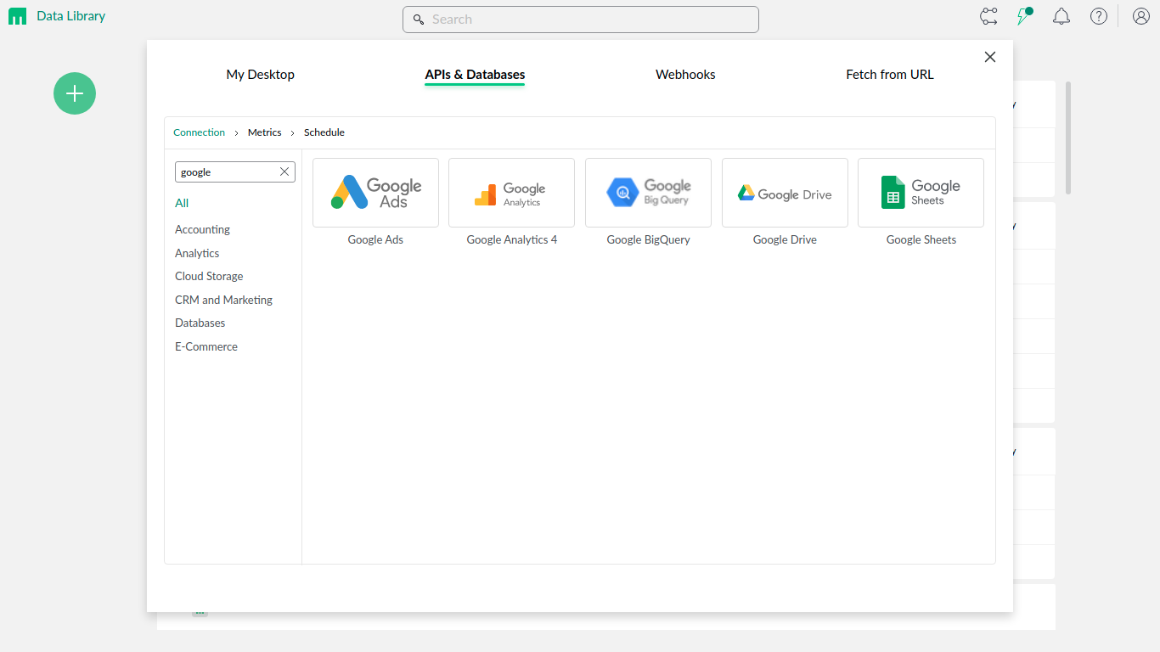Click the lightning bolt activity icon
Screen dimensions: 1160x652
click(1025, 16)
